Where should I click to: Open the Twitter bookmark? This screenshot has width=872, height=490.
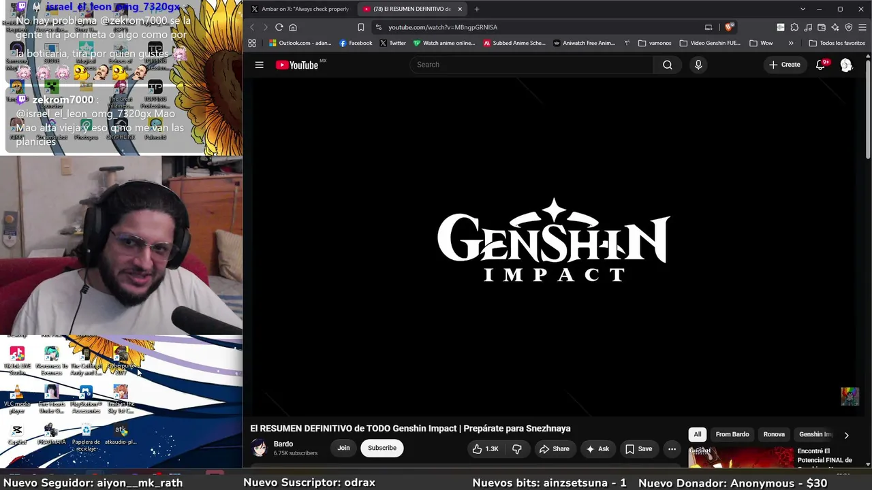(392, 43)
